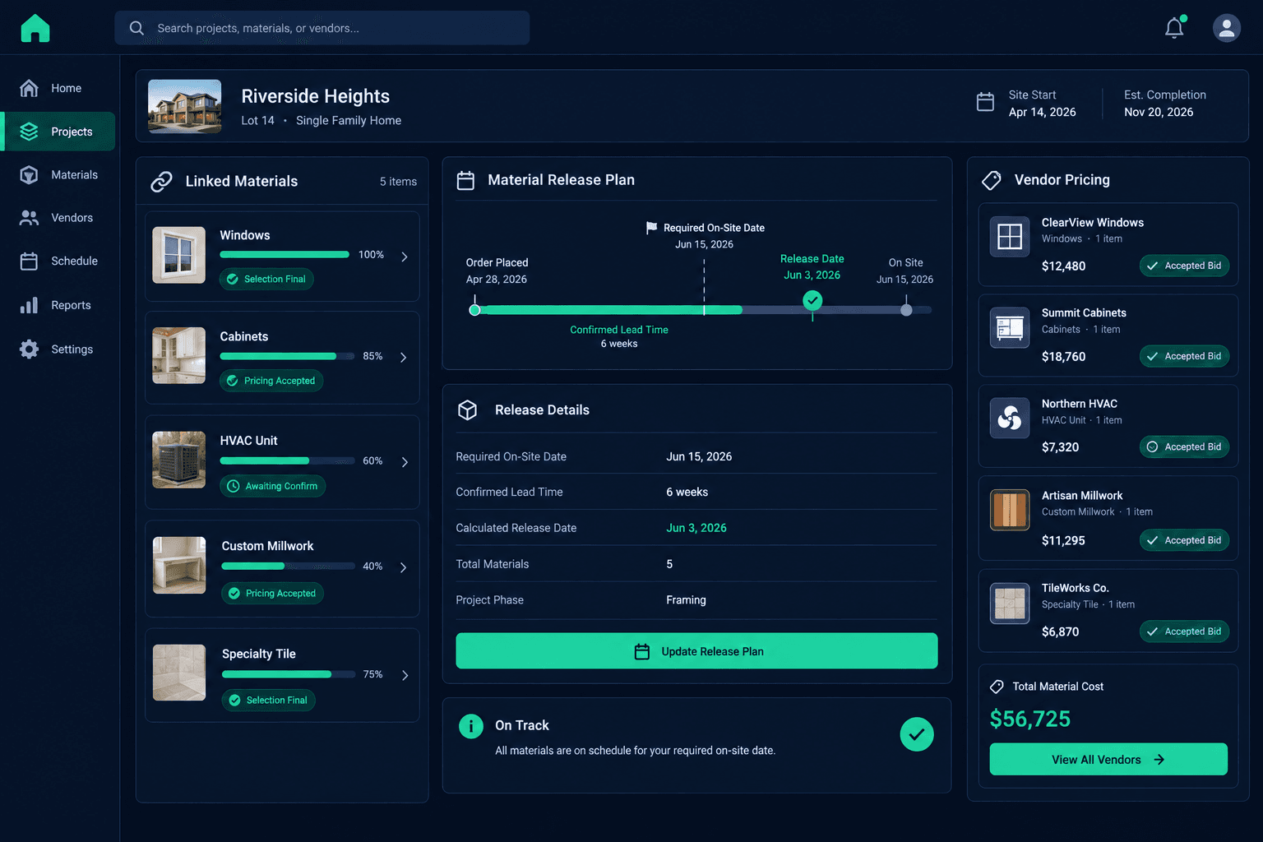Click the Update Release Plan button
The height and width of the screenshot is (842, 1263).
click(x=696, y=651)
